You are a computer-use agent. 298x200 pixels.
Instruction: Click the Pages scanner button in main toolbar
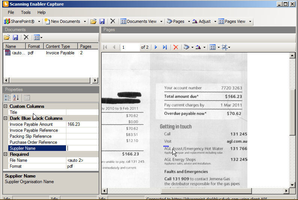(175, 21)
